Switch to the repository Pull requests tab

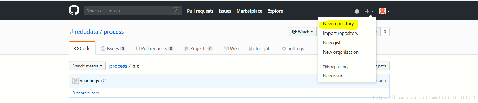click(x=155, y=48)
